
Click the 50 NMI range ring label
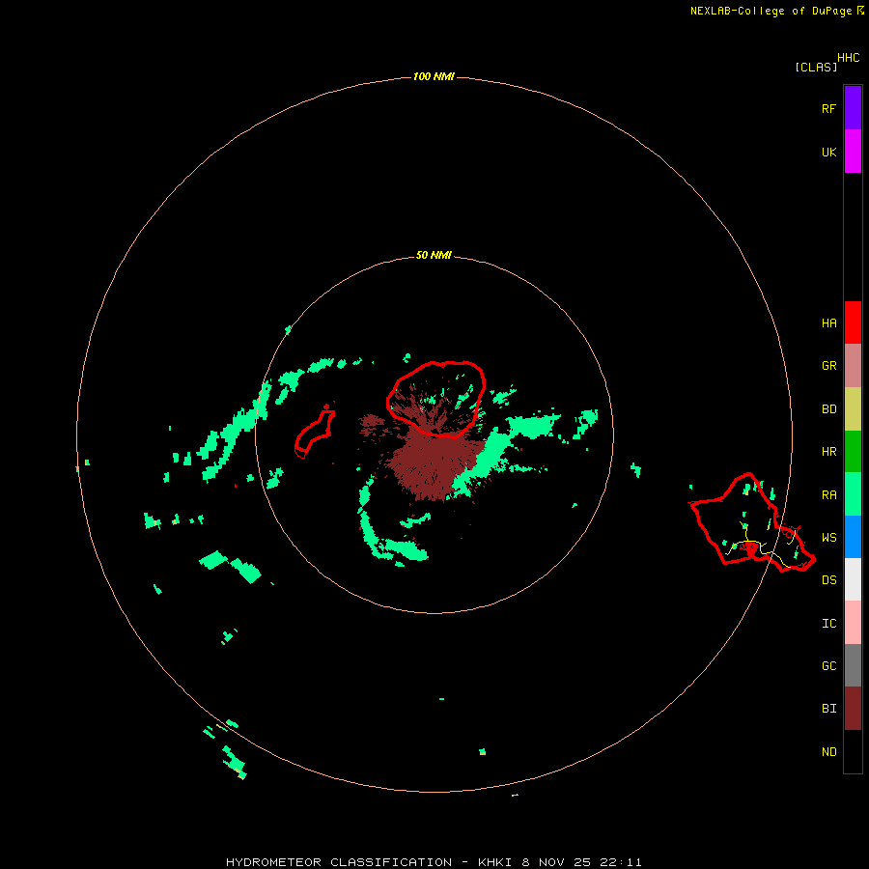(434, 255)
